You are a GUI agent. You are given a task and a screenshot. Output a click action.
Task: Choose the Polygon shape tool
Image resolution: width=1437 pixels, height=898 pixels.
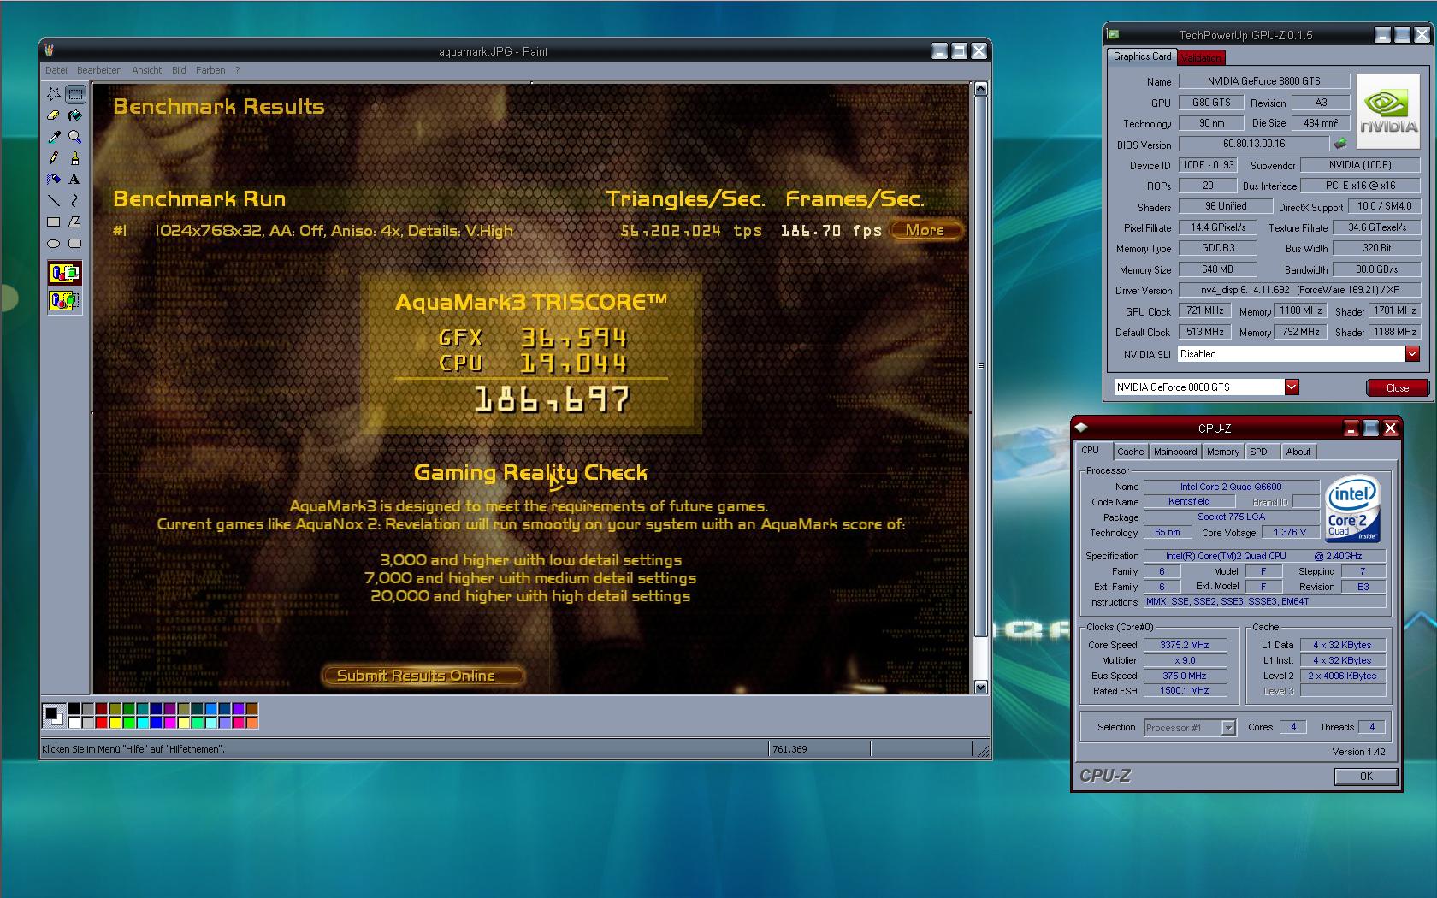[x=75, y=222]
